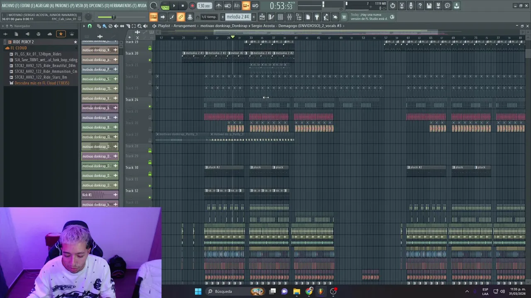Click the undo history circular arrow icon

point(393,6)
